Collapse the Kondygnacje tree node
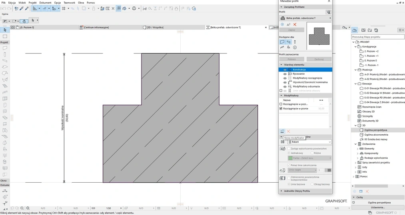Screen dimensions: 405x215 (x=356, y=47)
